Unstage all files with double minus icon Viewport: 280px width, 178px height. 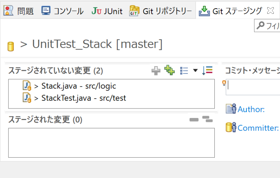tap(207, 119)
